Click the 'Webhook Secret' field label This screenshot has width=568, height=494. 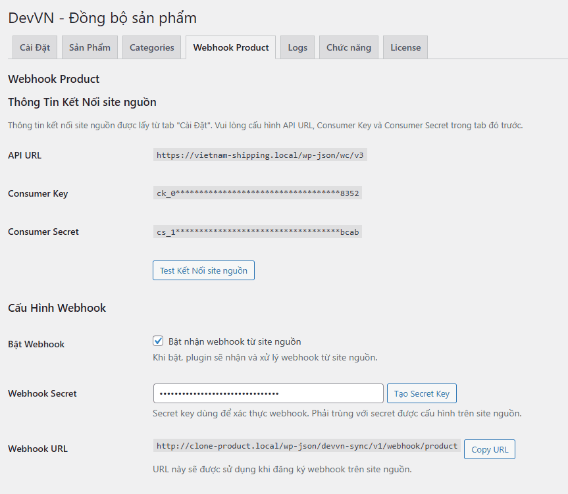(42, 393)
